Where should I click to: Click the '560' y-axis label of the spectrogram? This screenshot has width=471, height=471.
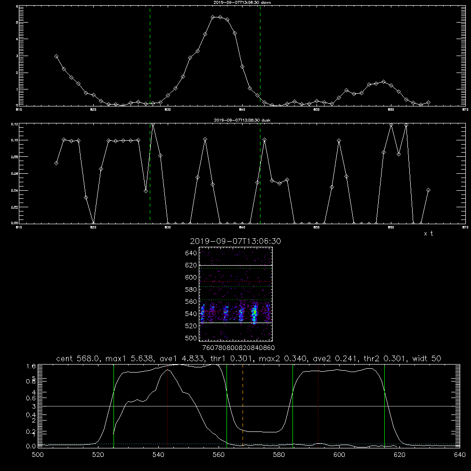tap(191, 301)
